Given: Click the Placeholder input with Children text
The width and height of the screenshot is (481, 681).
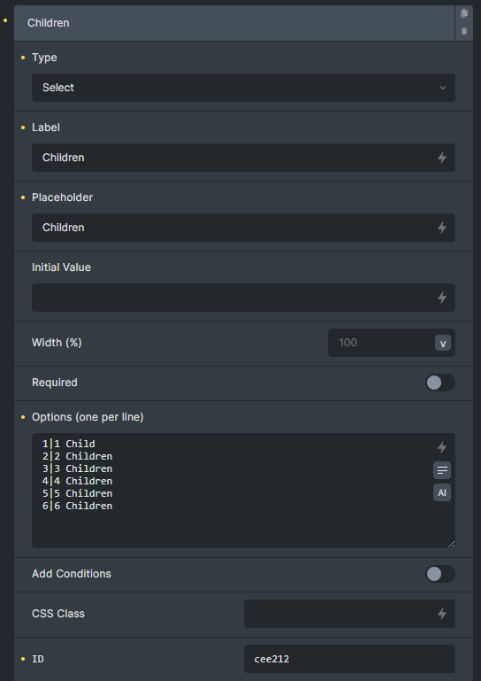Looking at the screenshot, I should point(243,228).
